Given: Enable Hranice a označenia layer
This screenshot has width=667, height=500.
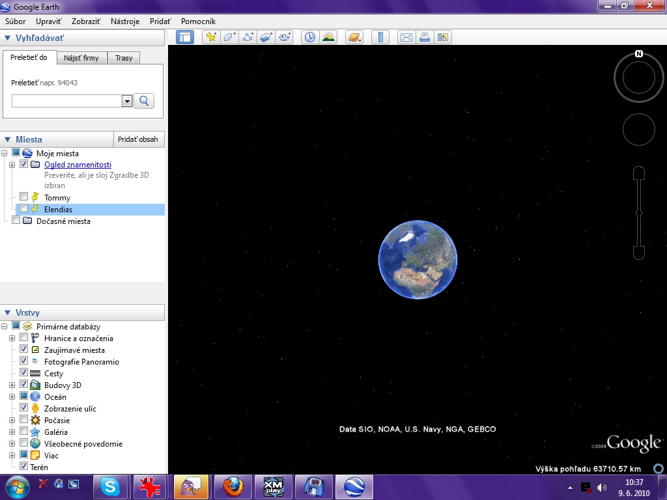Looking at the screenshot, I should 24,337.
